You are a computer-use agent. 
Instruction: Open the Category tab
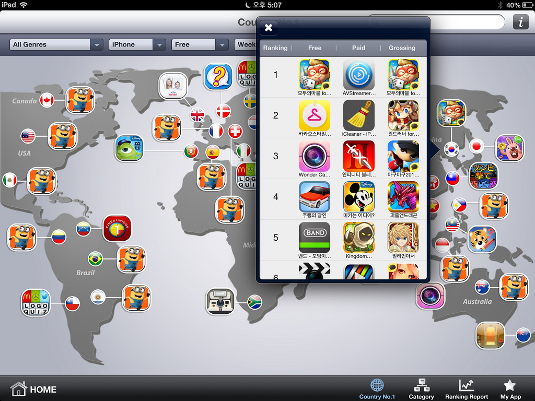pos(422,389)
